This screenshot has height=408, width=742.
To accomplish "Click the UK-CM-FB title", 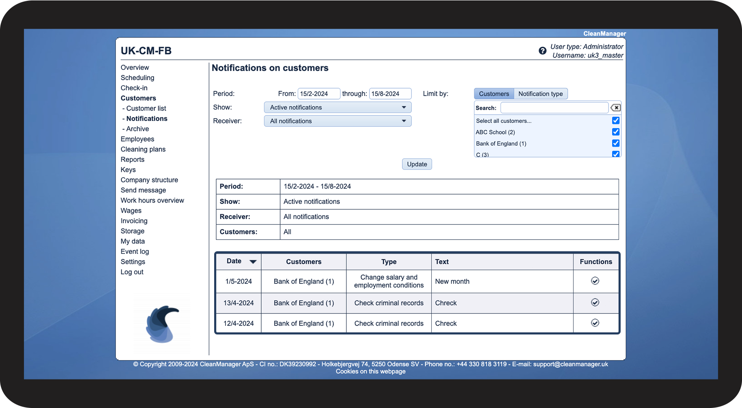I will 146,51.
